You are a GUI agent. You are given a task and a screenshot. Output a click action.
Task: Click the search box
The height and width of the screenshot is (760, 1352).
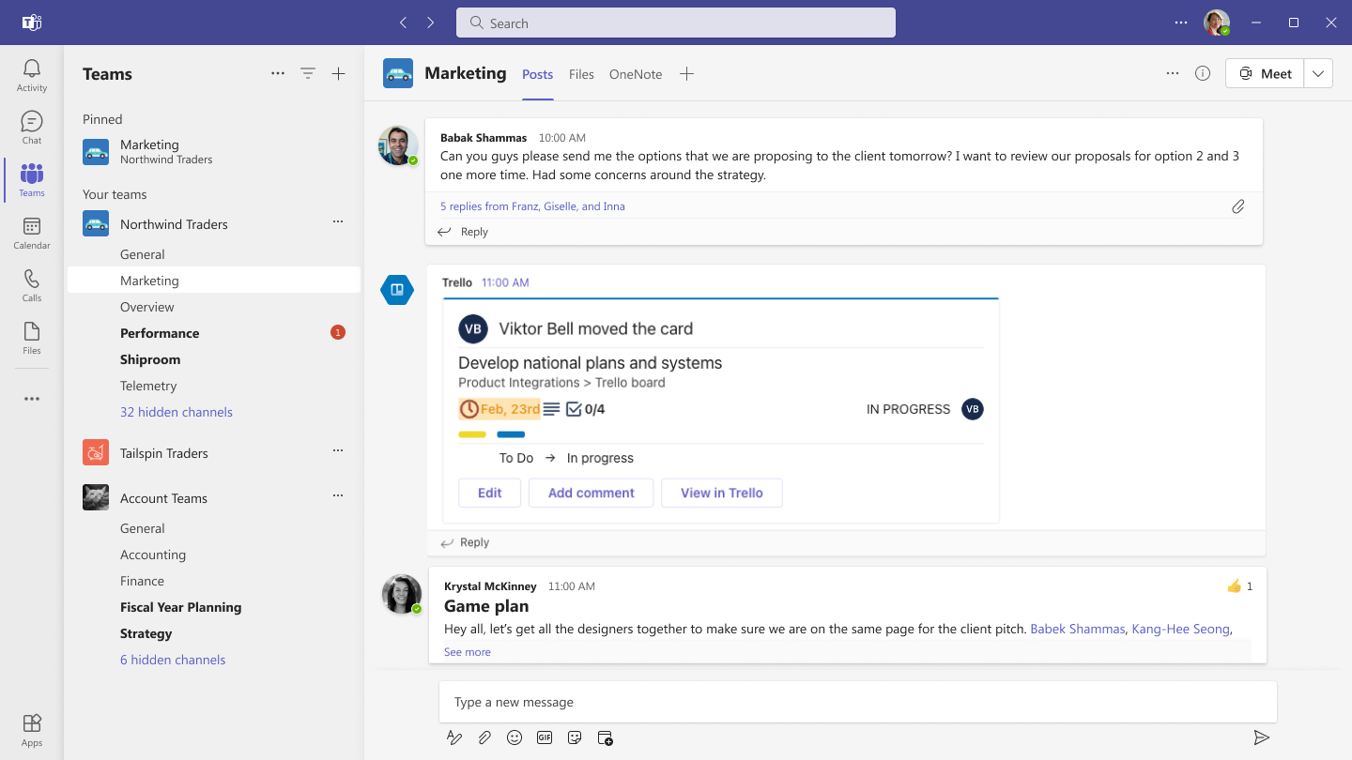[676, 23]
